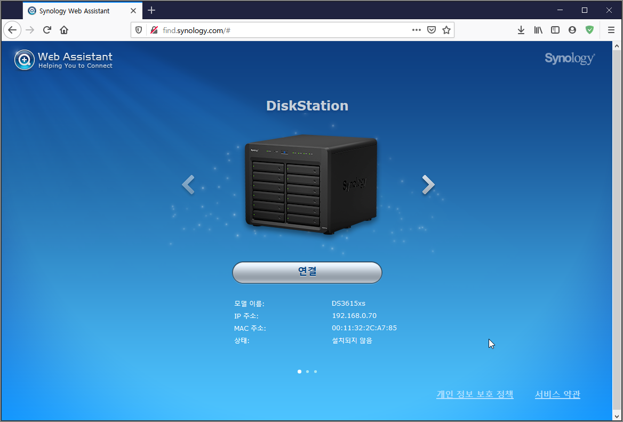Open the Firefox hamburger menu
Screen dimensions: 623x422
[611, 30]
